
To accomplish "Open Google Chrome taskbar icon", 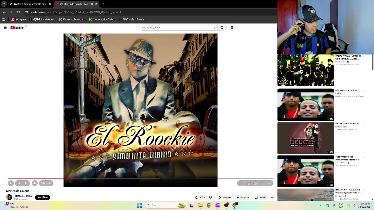I will pyautogui.click(x=209, y=206).
